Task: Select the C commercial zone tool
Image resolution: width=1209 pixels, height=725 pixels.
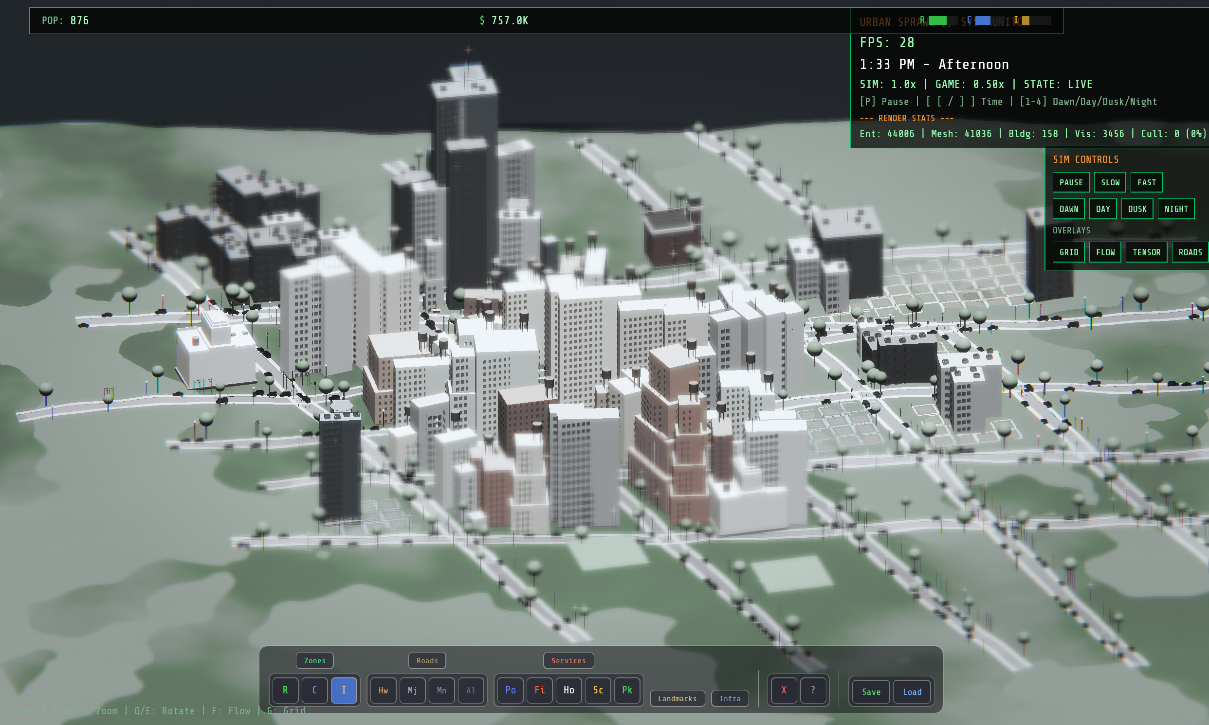Action: [x=314, y=690]
